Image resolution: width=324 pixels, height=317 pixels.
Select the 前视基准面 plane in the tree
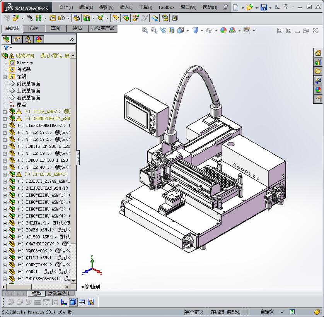[x=28, y=84]
